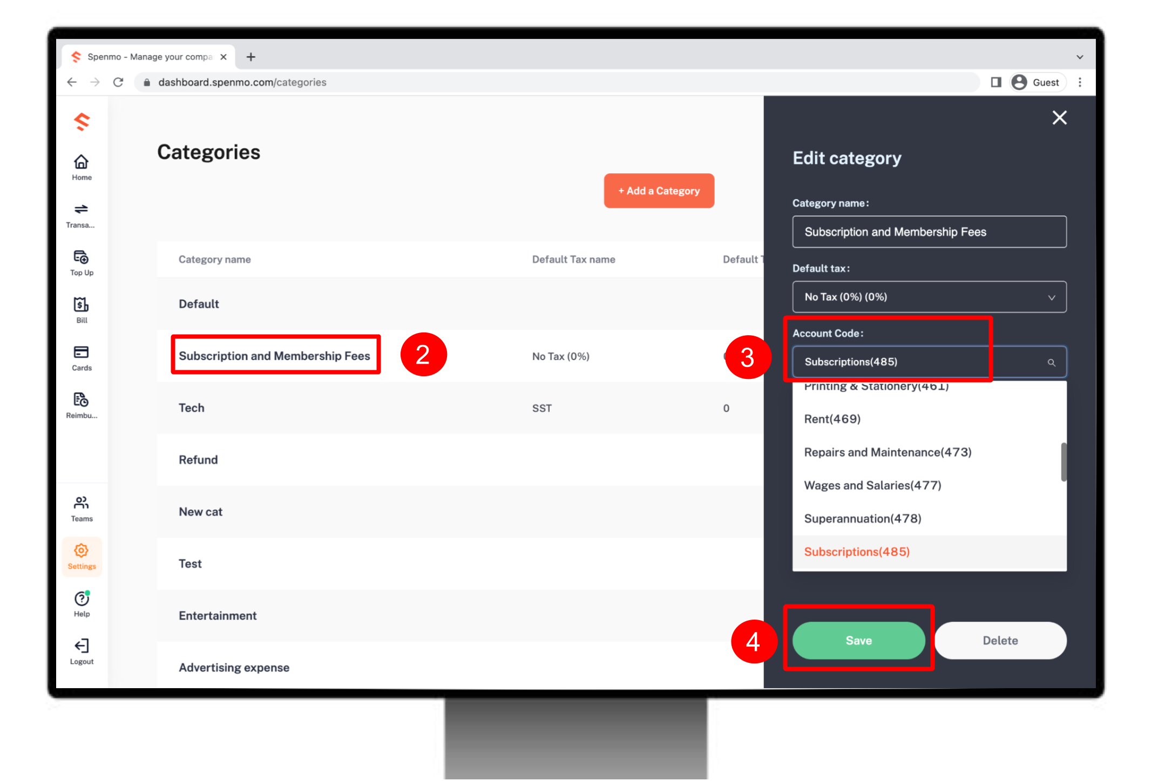The width and height of the screenshot is (1151, 781).
Task: Open the Teams page
Action: pos(82,509)
